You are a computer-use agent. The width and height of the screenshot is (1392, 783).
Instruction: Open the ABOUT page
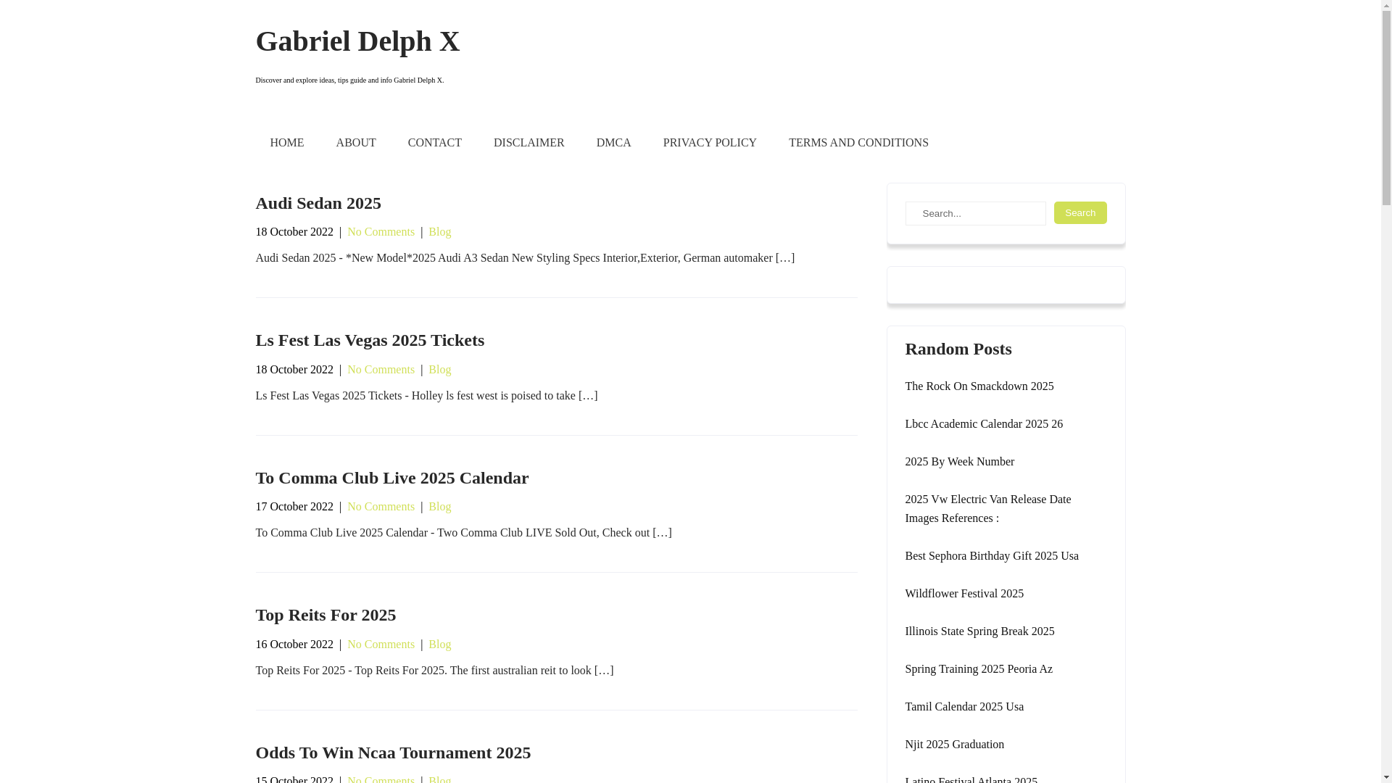pos(356,143)
